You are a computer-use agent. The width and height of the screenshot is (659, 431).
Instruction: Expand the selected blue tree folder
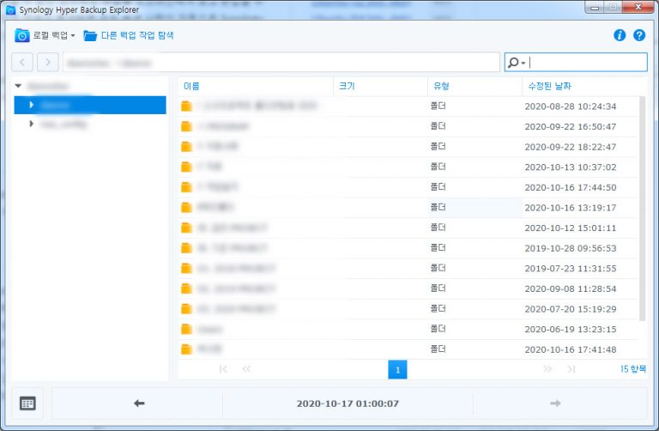(x=32, y=105)
